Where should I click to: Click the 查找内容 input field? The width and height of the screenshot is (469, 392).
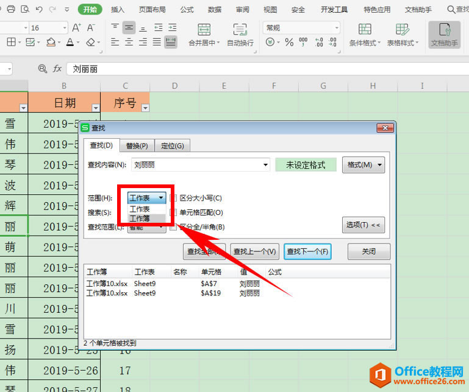[x=201, y=165]
